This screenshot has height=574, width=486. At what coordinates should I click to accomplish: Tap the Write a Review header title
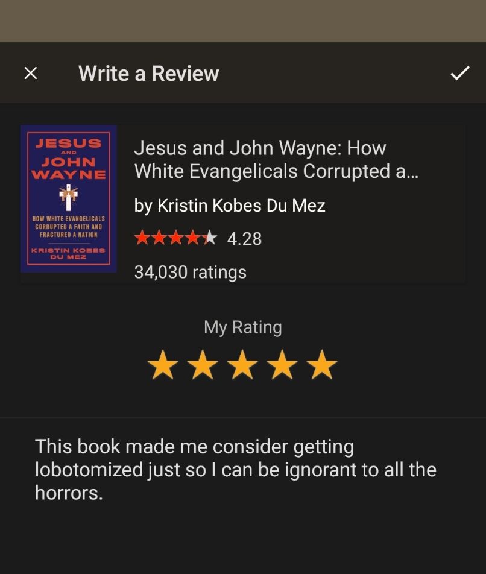click(x=148, y=73)
